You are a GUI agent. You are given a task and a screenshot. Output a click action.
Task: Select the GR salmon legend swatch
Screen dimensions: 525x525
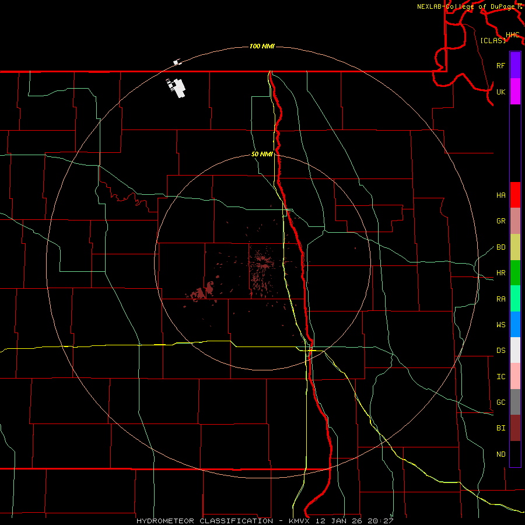515,220
